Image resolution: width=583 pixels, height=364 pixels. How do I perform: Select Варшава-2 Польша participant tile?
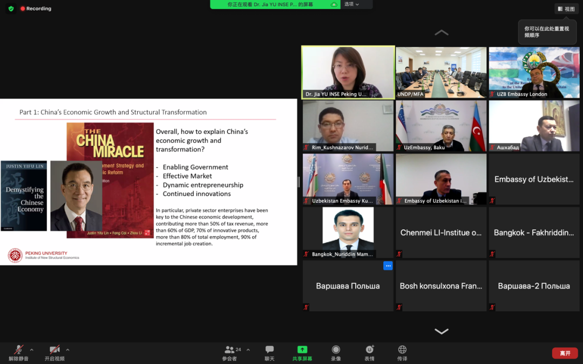coord(534,286)
